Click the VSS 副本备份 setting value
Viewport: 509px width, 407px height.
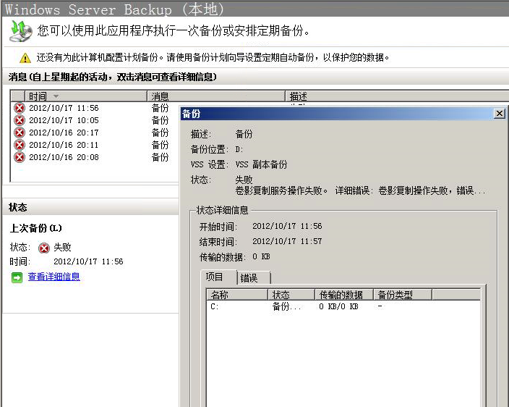click(261, 164)
